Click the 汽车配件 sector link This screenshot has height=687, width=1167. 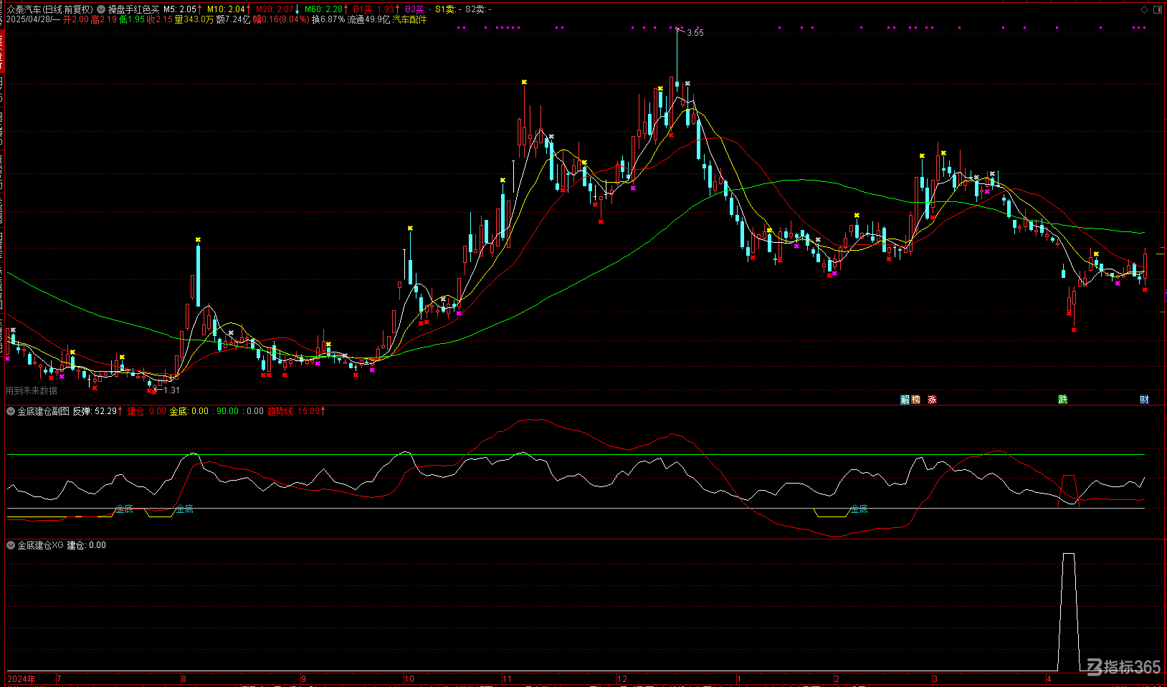tap(409, 19)
